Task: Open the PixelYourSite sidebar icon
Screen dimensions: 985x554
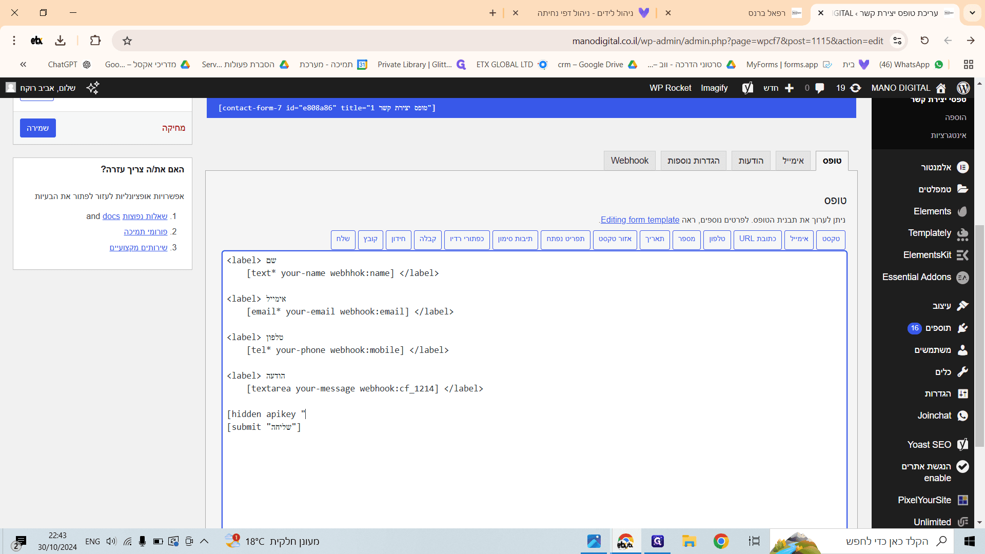Action: pyautogui.click(x=963, y=500)
